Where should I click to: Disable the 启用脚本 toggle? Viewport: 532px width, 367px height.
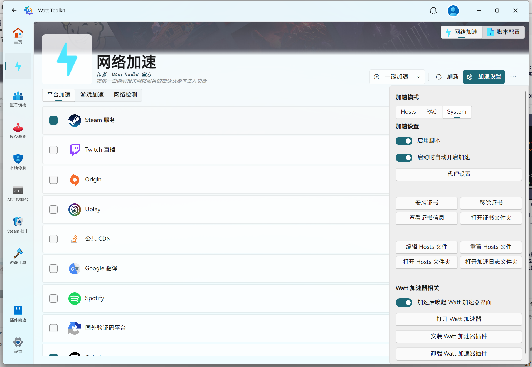tap(404, 141)
